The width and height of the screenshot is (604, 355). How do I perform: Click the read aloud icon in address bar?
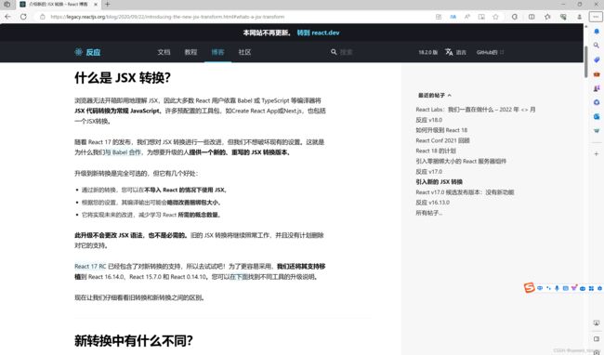coord(466,17)
